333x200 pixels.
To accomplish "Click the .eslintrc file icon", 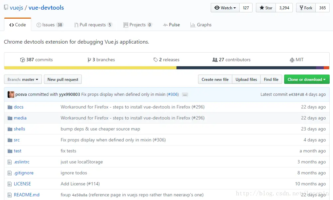I will click(x=10, y=162).
